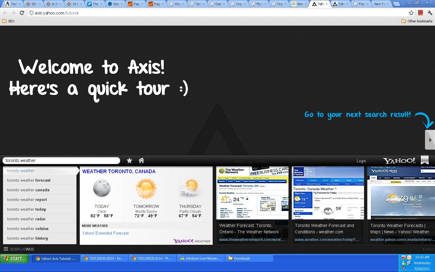Open the Kaspersky icon in system tray
Screen dimensions: 435x272
click(404, 257)
